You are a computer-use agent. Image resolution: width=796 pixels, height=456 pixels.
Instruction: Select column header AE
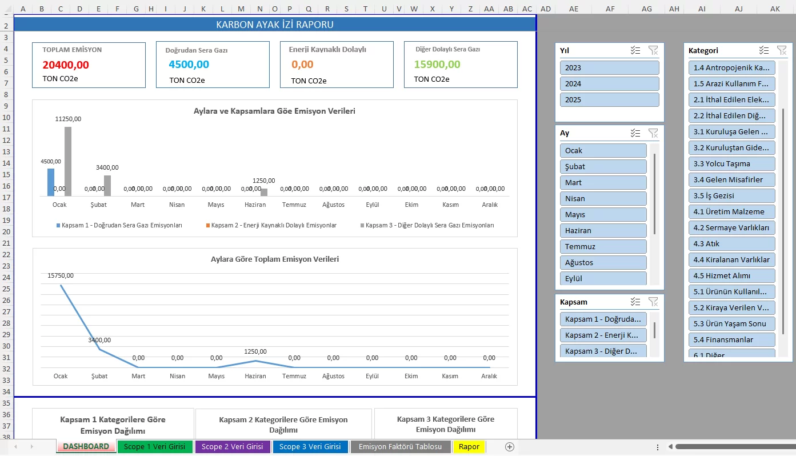(x=574, y=9)
